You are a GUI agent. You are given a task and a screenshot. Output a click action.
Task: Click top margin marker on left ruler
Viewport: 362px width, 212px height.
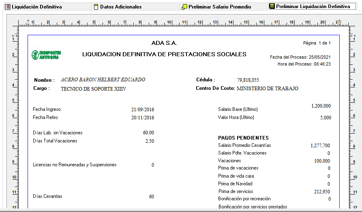[14, 35]
